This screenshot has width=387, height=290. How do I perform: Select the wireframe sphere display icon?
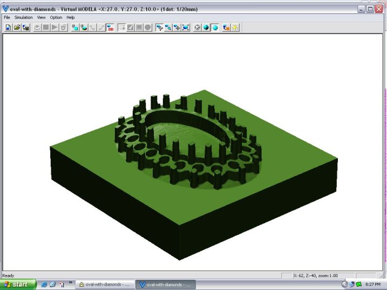click(197, 27)
